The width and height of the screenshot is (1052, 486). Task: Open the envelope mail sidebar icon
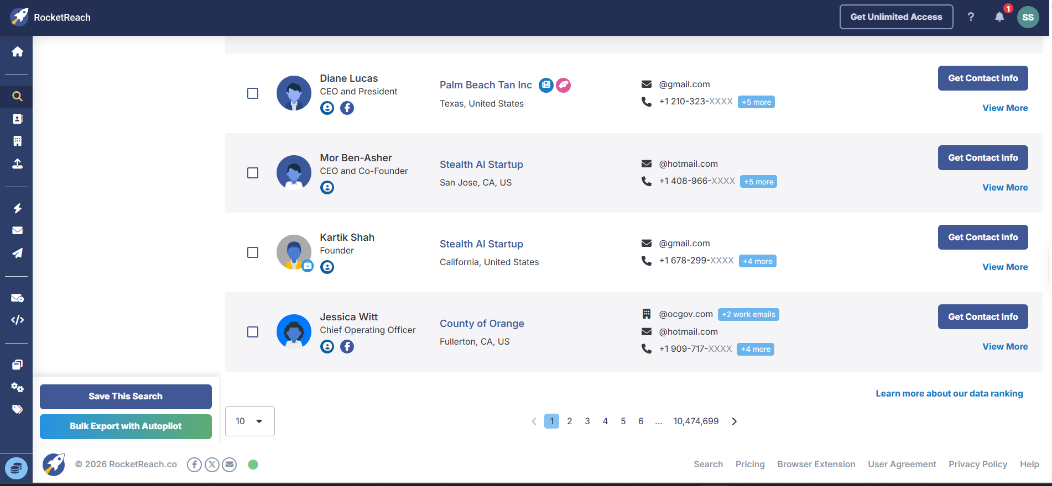pyautogui.click(x=17, y=230)
